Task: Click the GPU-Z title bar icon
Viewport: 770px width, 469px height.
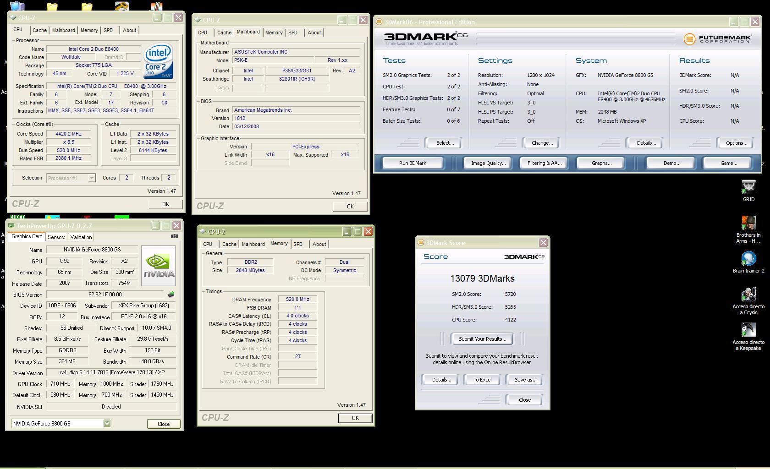Action: tap(11, 226)
